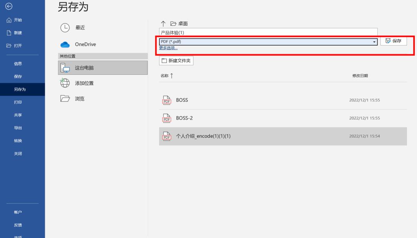Click the 个人介绍_encode(1)(1)(1) PDF icon

(x=167, y=136)
